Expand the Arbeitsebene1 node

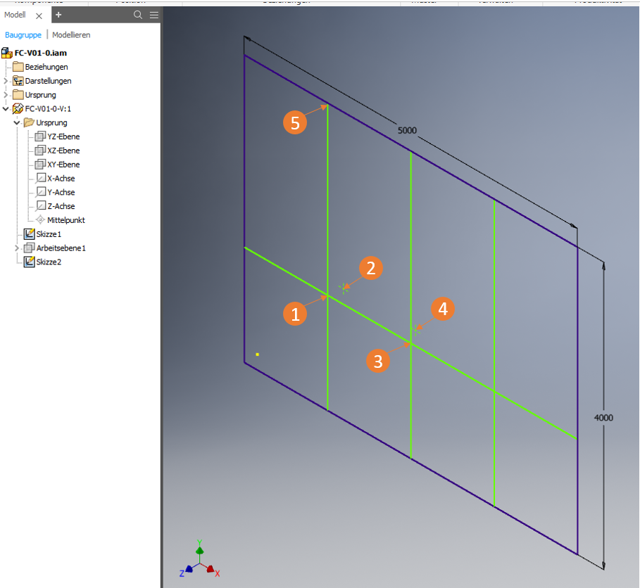point(17,248)
